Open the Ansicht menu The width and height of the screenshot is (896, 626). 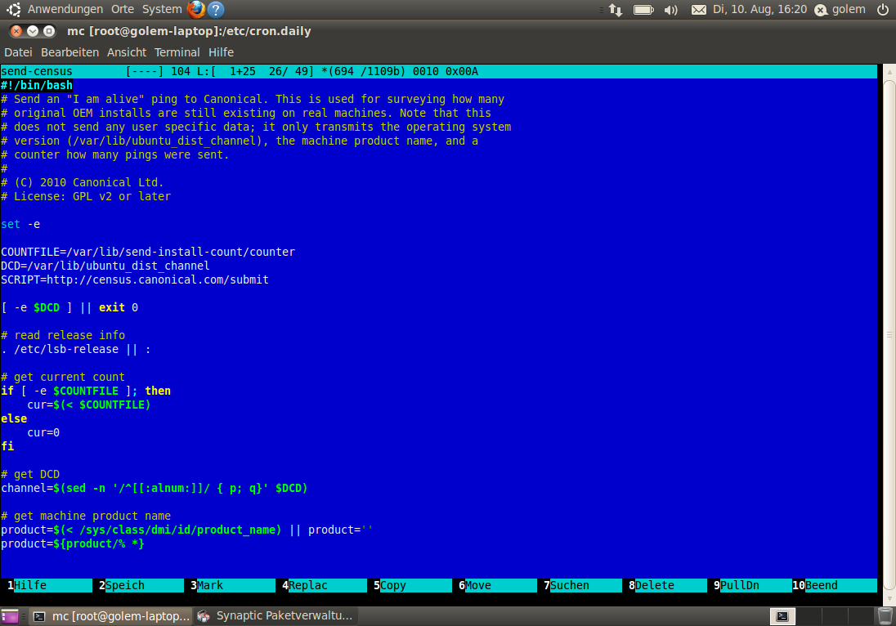127,52
